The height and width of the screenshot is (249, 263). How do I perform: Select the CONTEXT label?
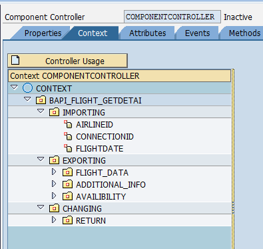pyautogui.click(x=54, y=89)
